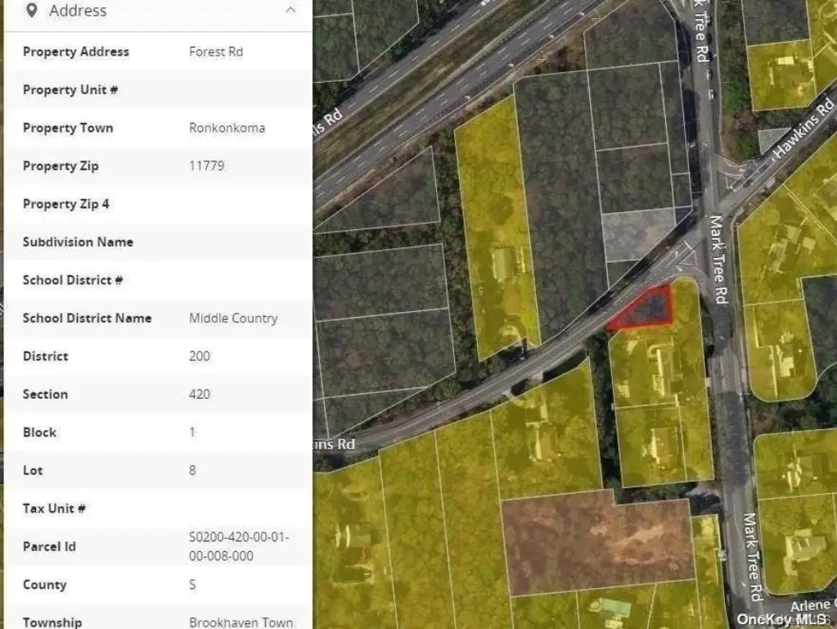Click the 11779 zip code value
Image resolution: width=837 pixels, height=629 pixels.
pos(206,166)
